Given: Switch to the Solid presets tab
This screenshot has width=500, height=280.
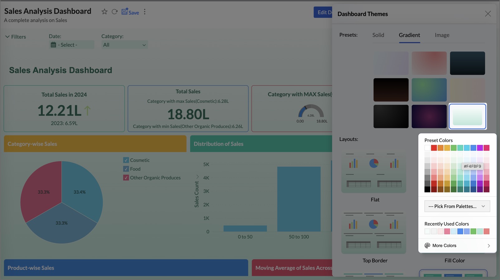Looking at the screenshot, I should click(378, 35).
